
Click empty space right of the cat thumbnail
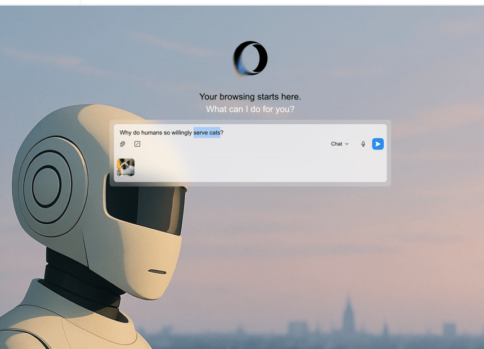point(253,167)
